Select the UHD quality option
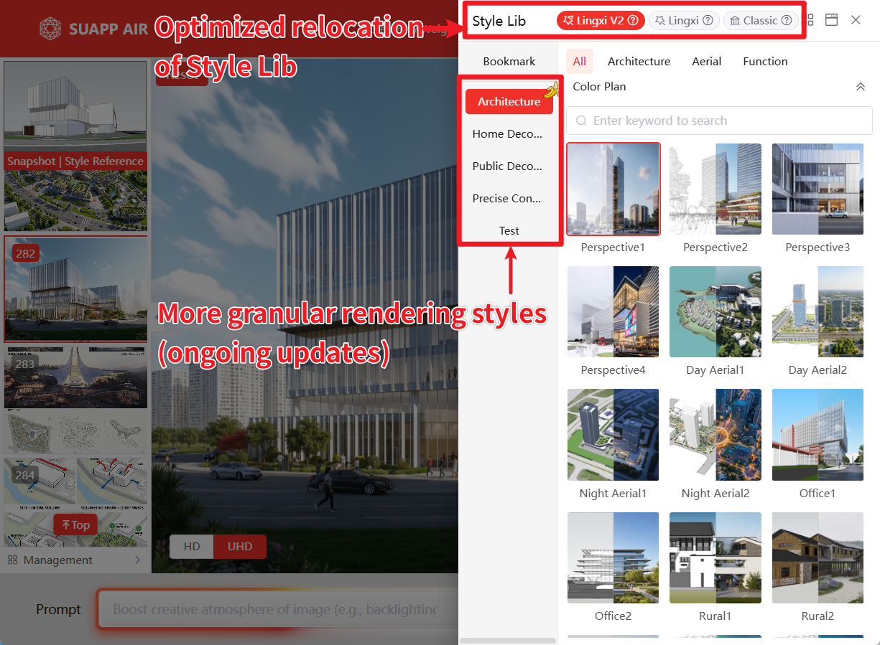The image size is (880, 645). pos(240,547)
